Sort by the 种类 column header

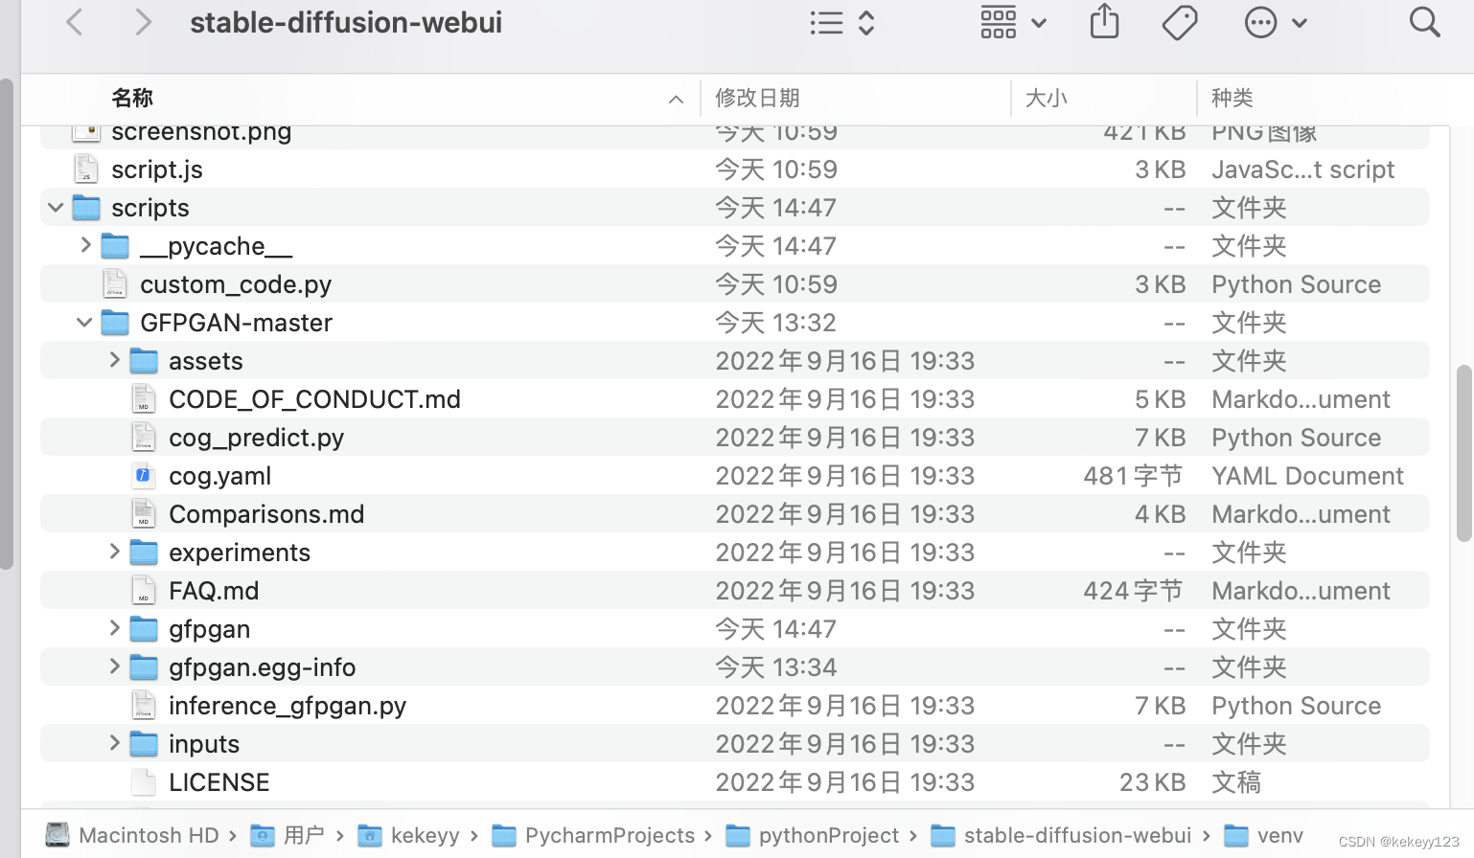pos(1232,98)
